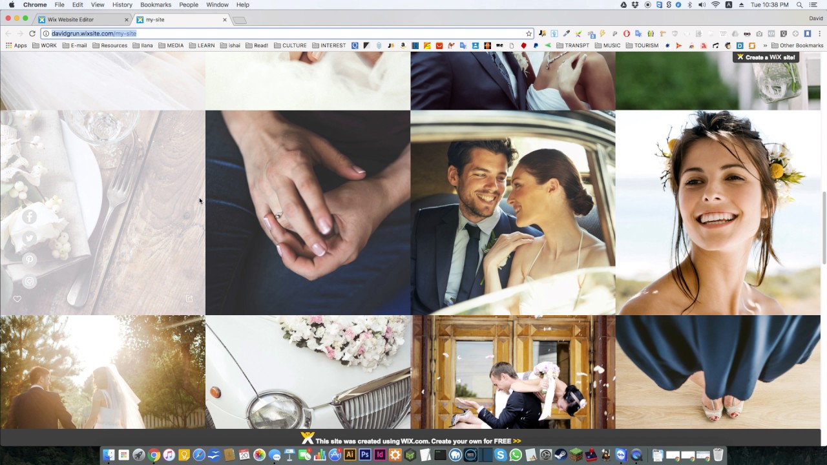The width and height of the screenshot is (827, 465).
Task: Open Safari from the dock
Action: pyautogui.click(x=199, y=455)
